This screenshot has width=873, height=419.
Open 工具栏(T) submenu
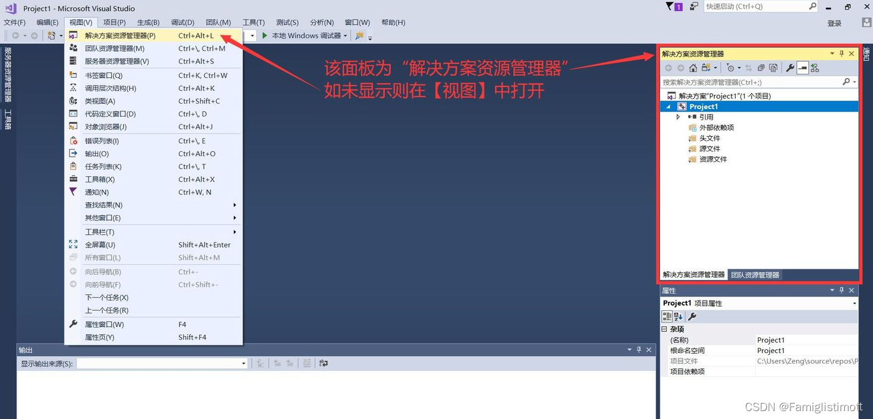154,232
